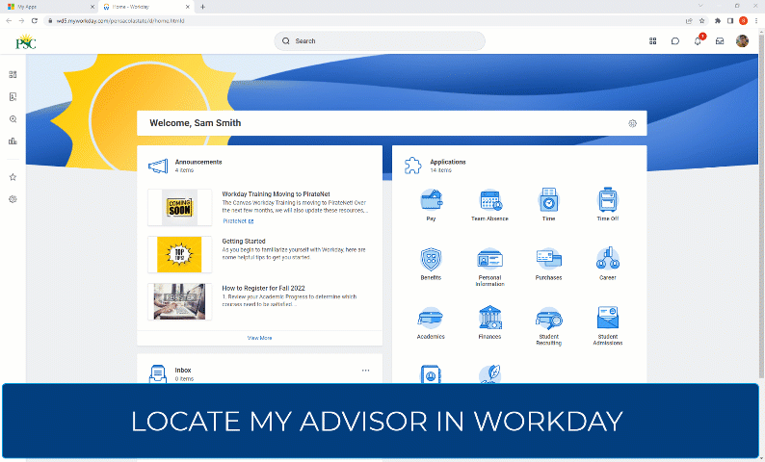
Task: Click the Register announcement thumbnail
Action: (x=179, y=301)
